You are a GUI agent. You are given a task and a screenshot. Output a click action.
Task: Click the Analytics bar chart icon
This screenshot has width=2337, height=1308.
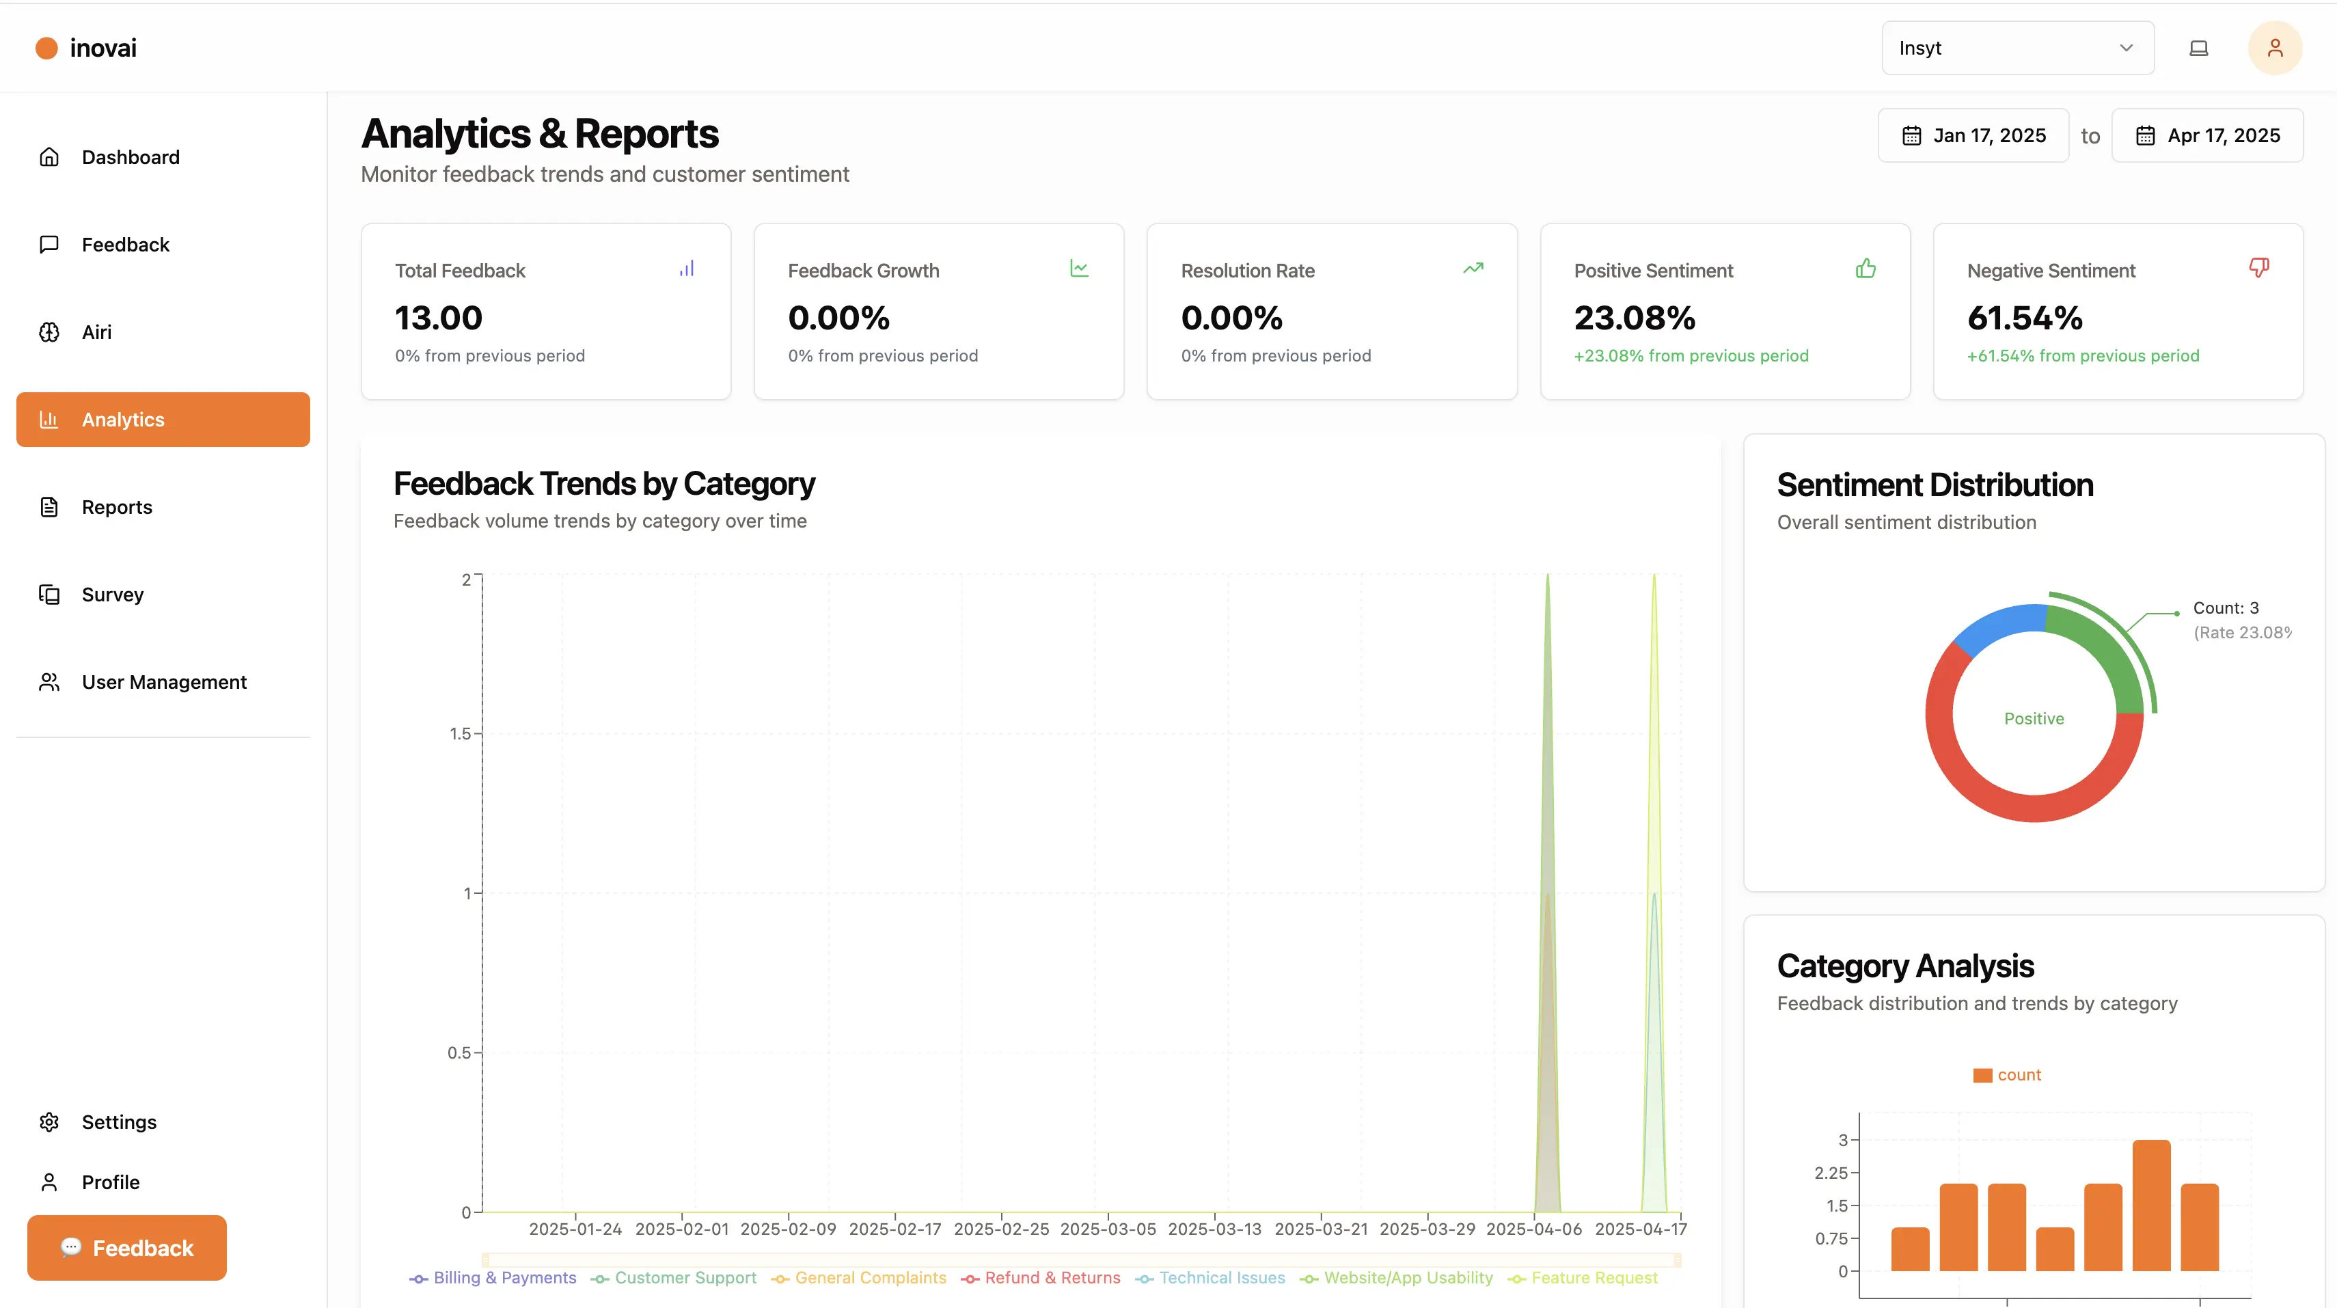(50, 419)
